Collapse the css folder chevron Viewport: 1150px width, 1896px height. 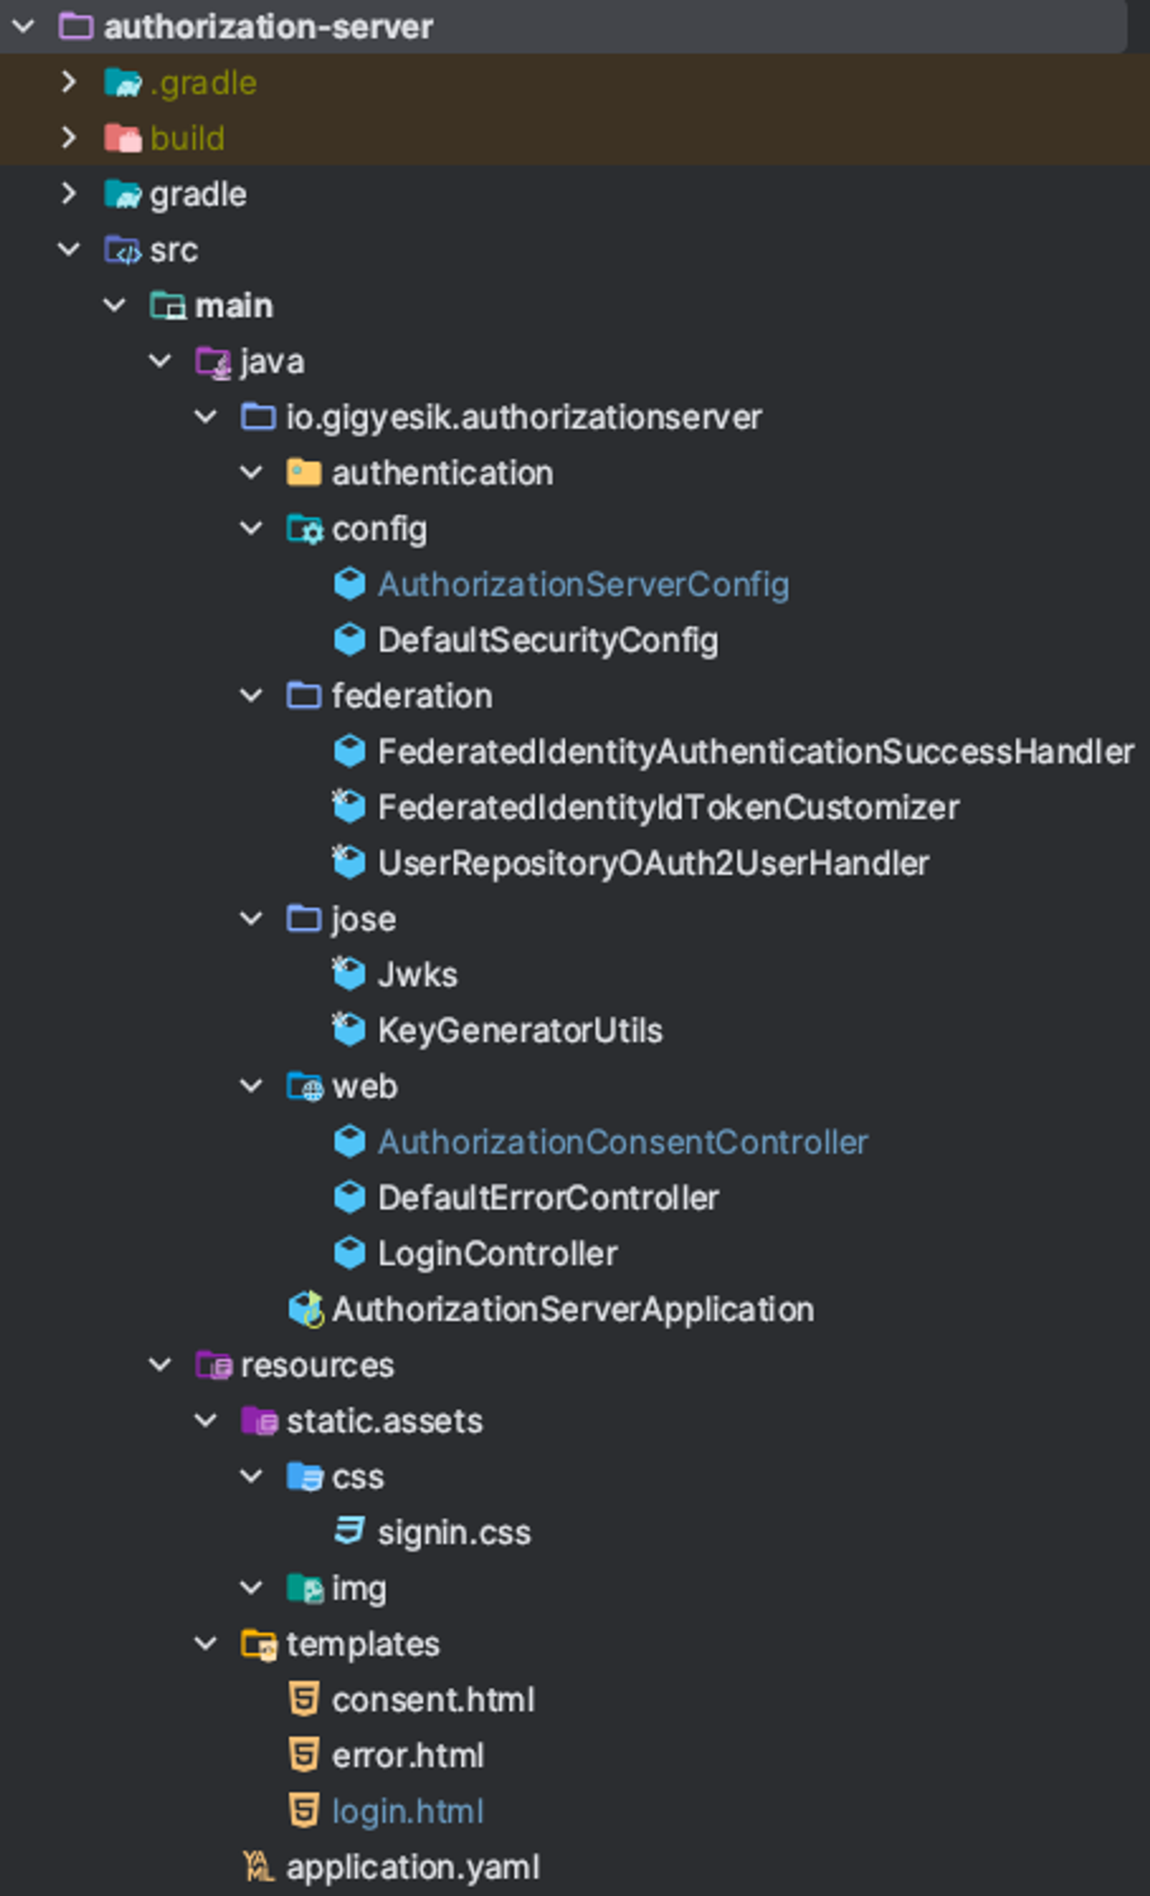(251, 1477)
